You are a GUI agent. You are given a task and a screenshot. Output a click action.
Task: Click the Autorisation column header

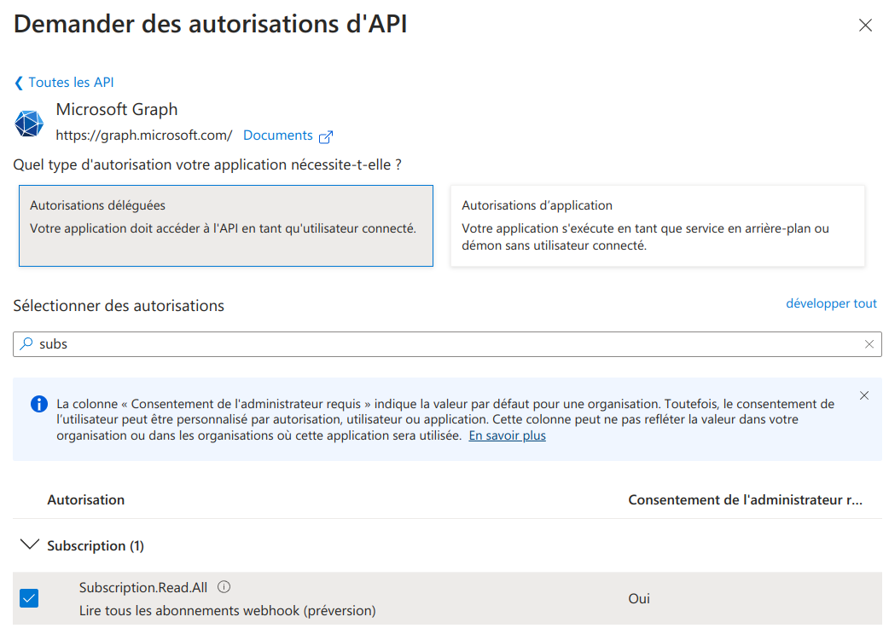(86, 500)
